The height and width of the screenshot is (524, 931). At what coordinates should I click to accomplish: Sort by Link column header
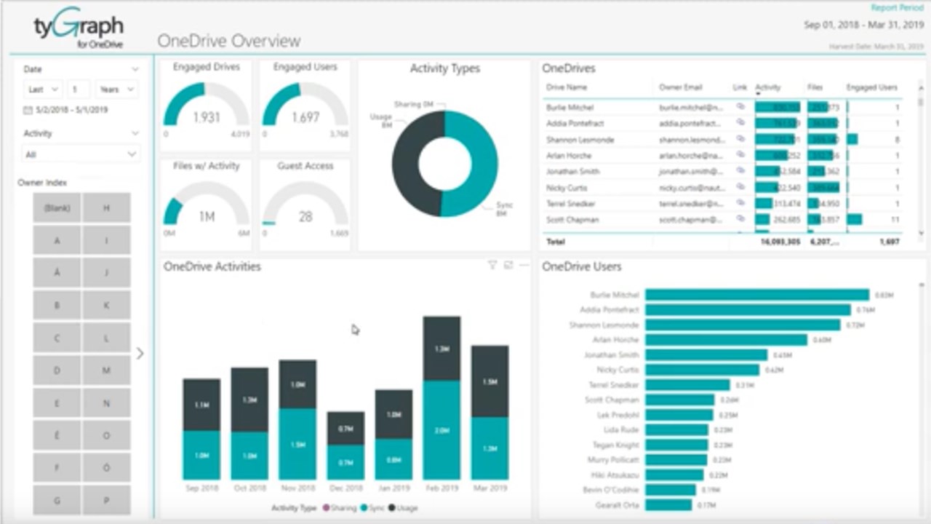pyautogui.click(x=740, y=87)
